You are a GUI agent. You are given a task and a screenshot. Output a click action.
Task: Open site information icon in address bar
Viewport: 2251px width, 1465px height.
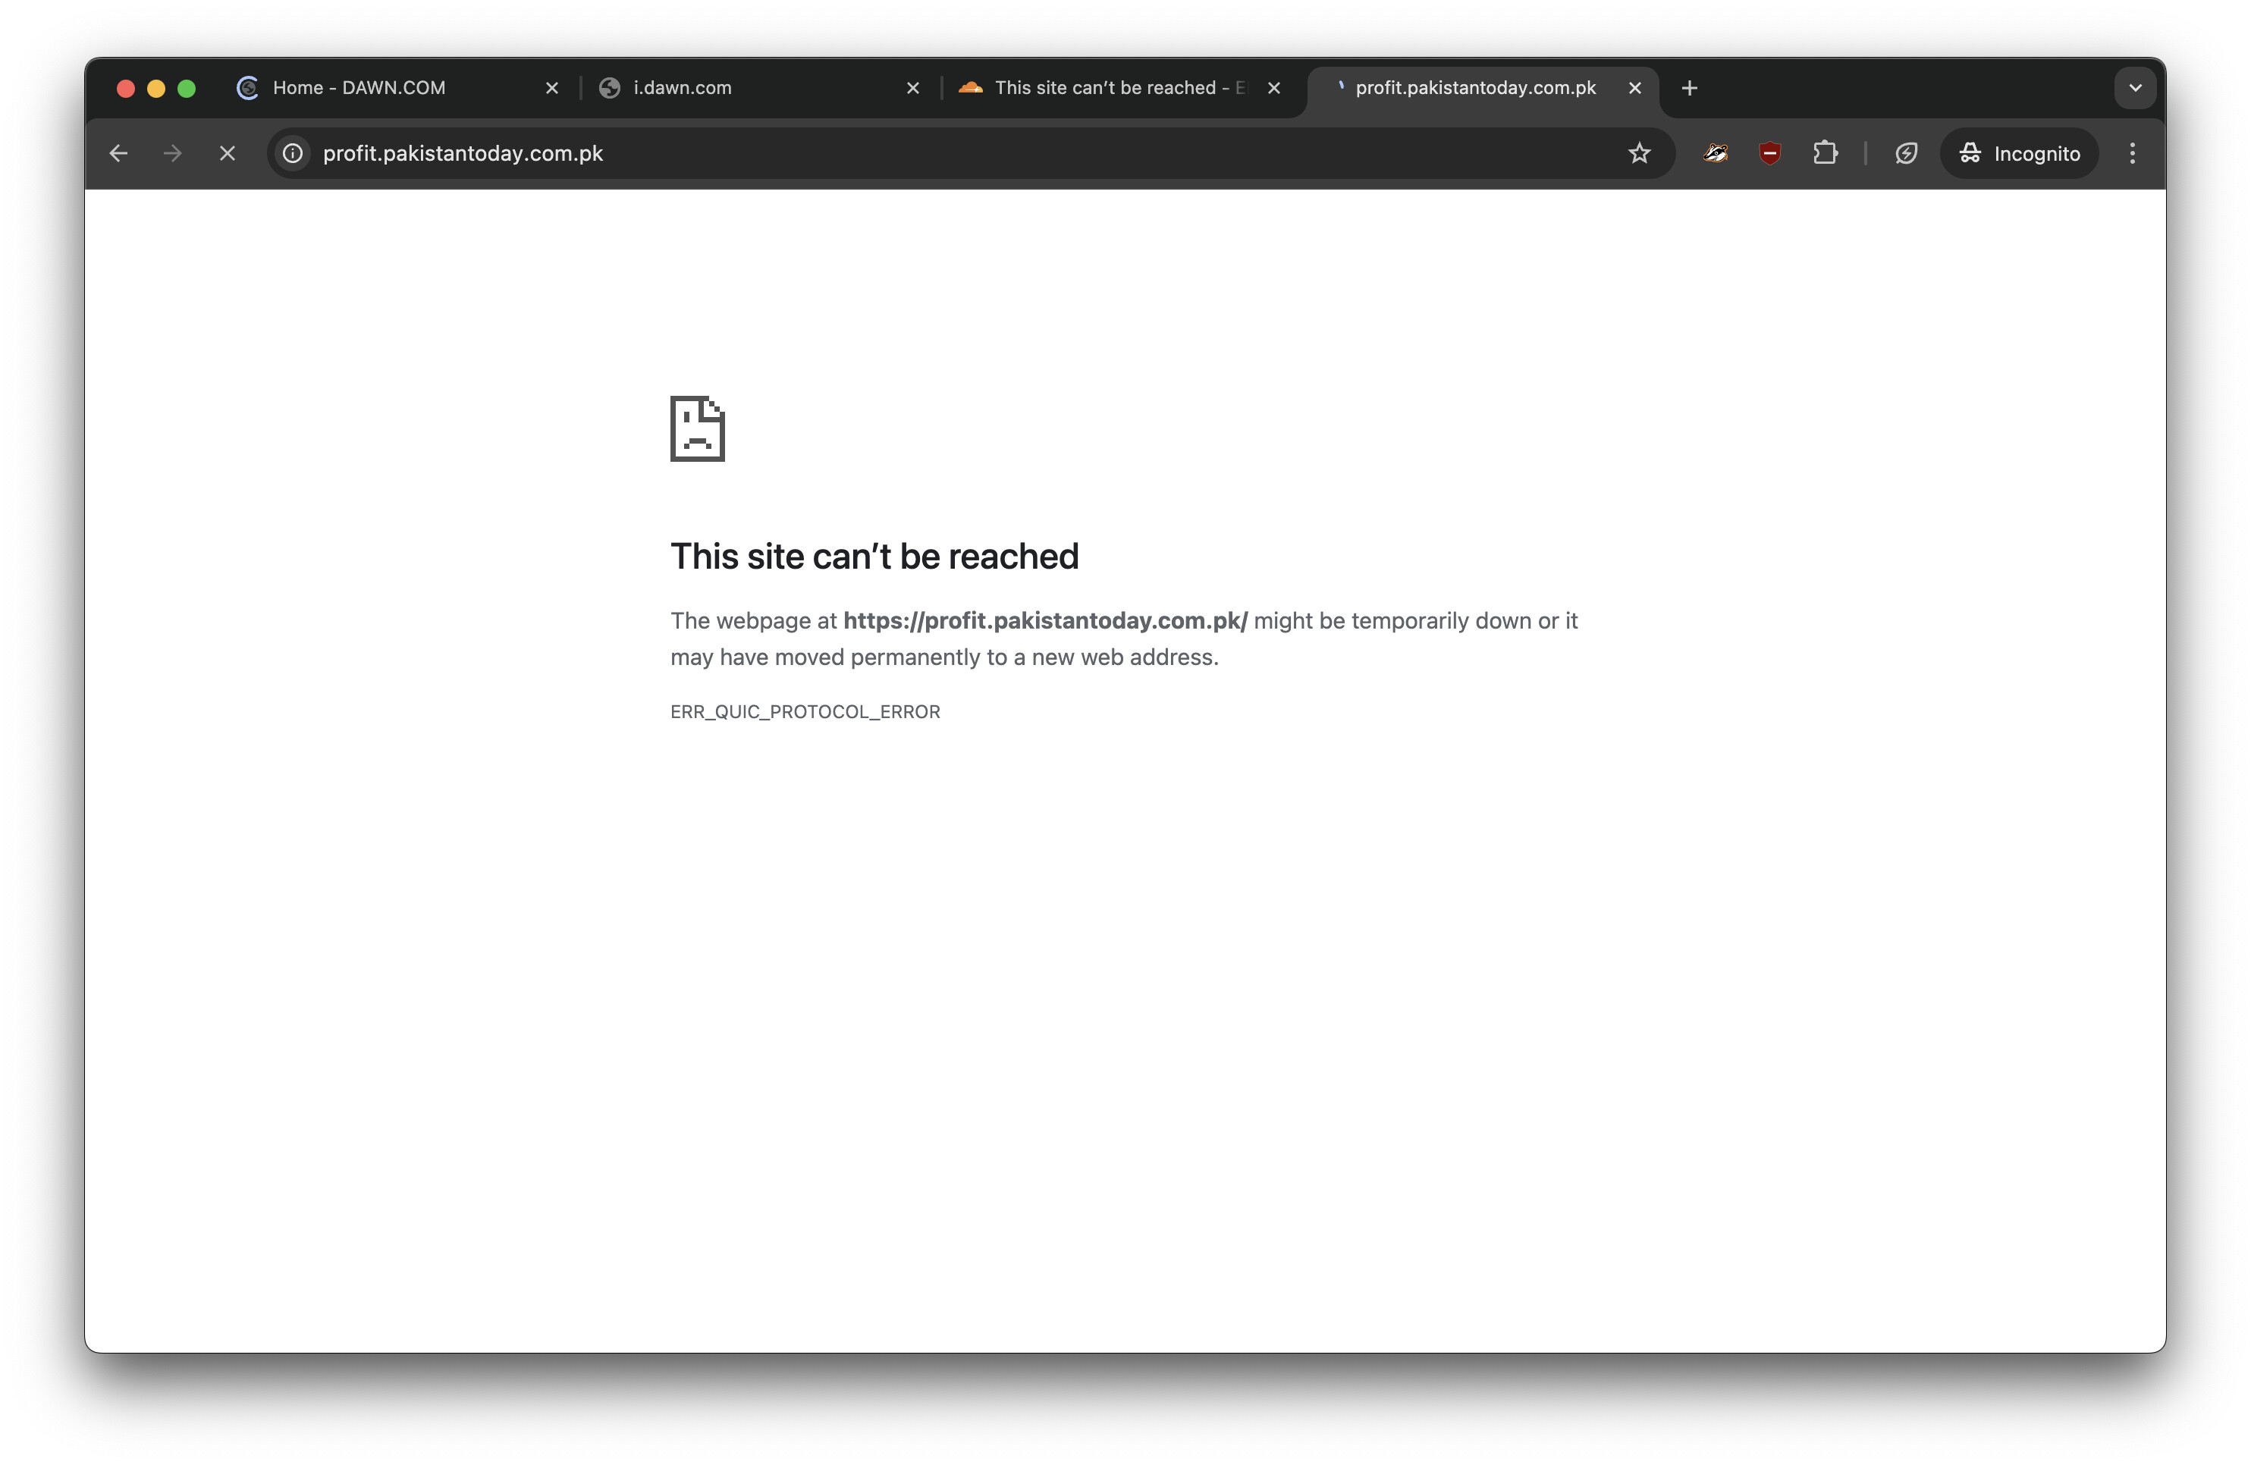coord(294,153)
